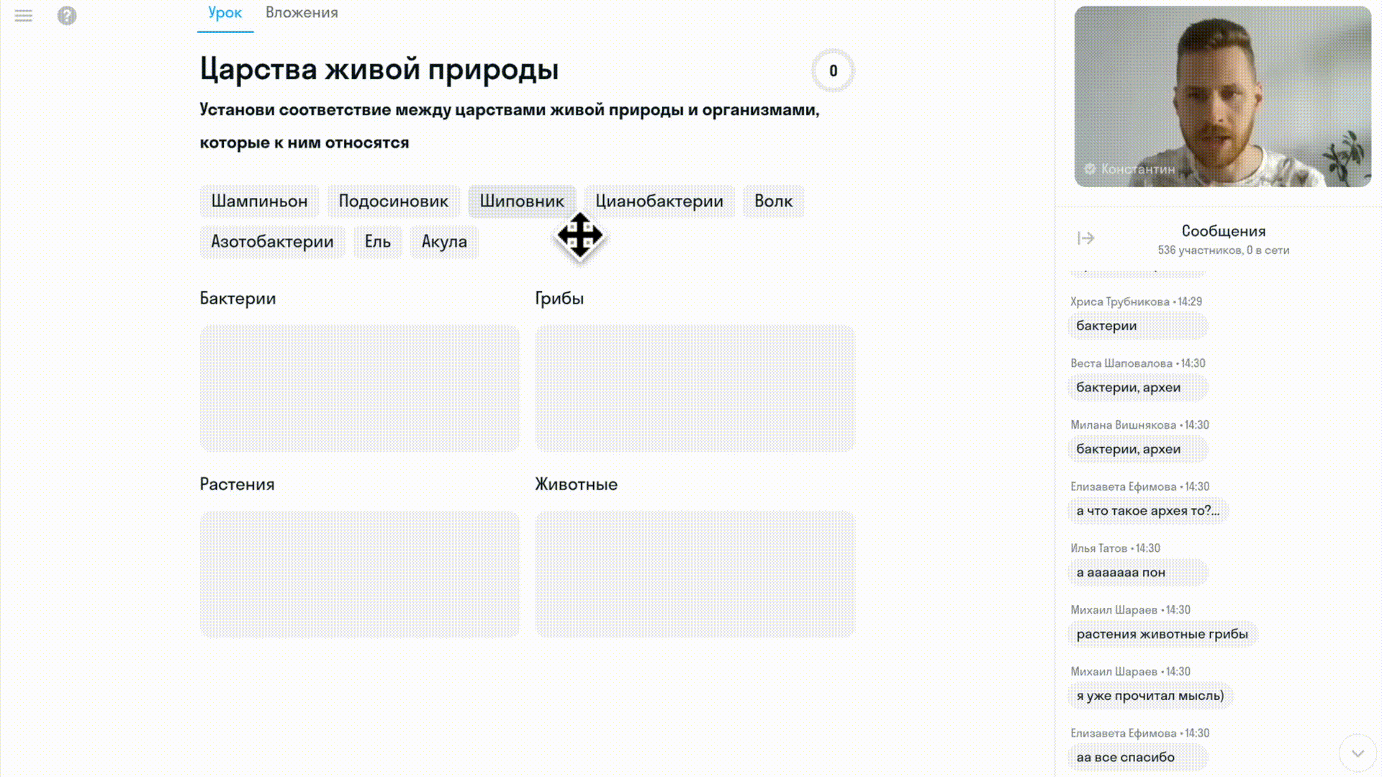
Task: Select the Азотобактерии chip
Action: 272,242
